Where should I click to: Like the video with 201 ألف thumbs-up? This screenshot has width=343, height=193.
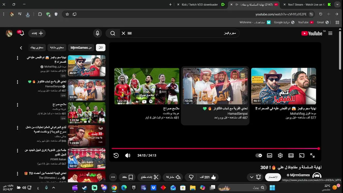tap(208, 177)
